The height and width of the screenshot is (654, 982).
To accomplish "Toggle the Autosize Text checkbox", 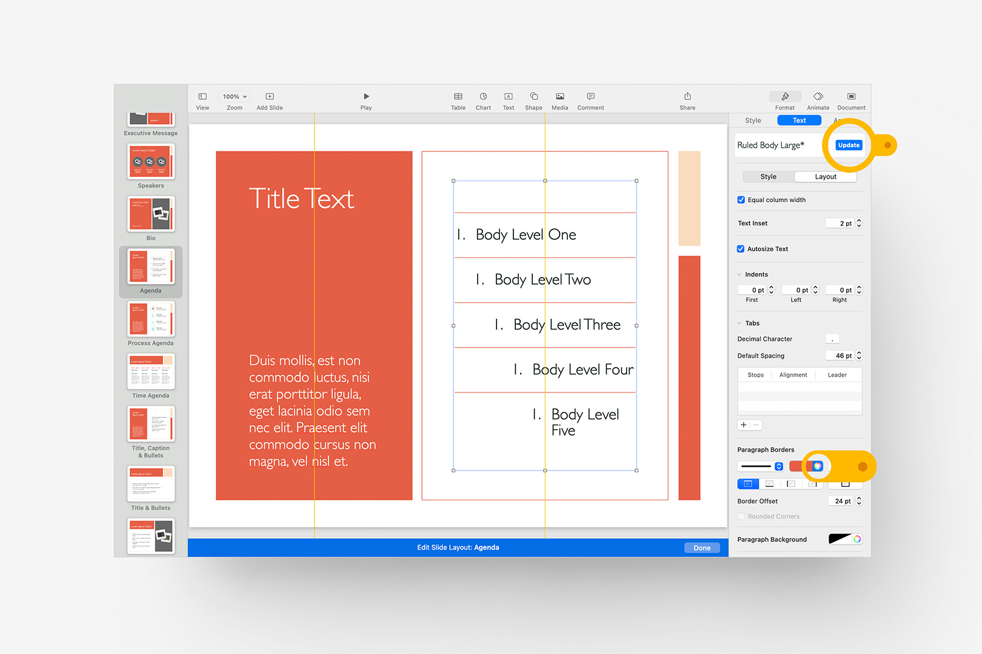I will click(741, 249).
